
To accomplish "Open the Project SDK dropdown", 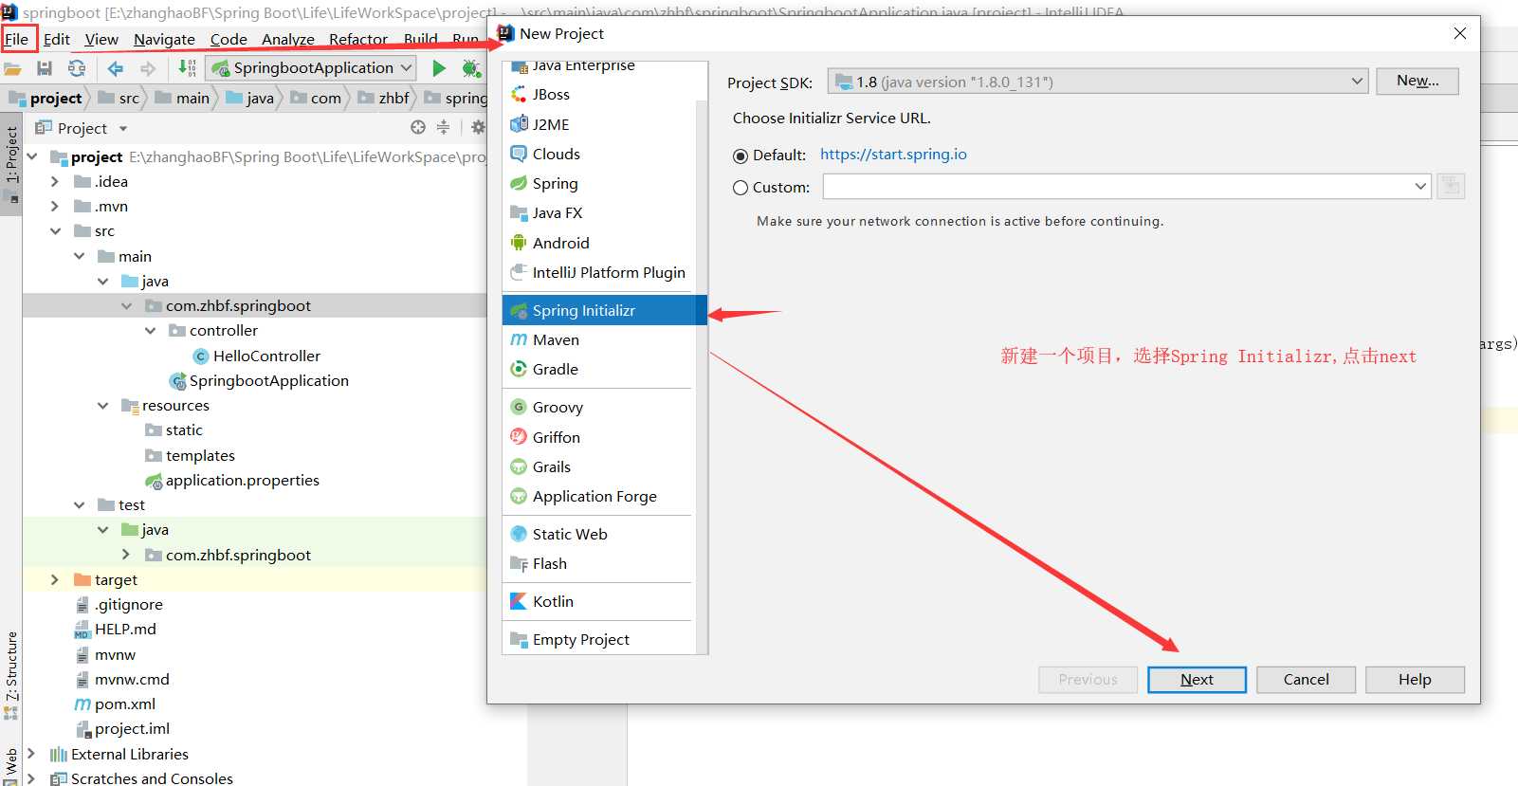I will 1098,82.
